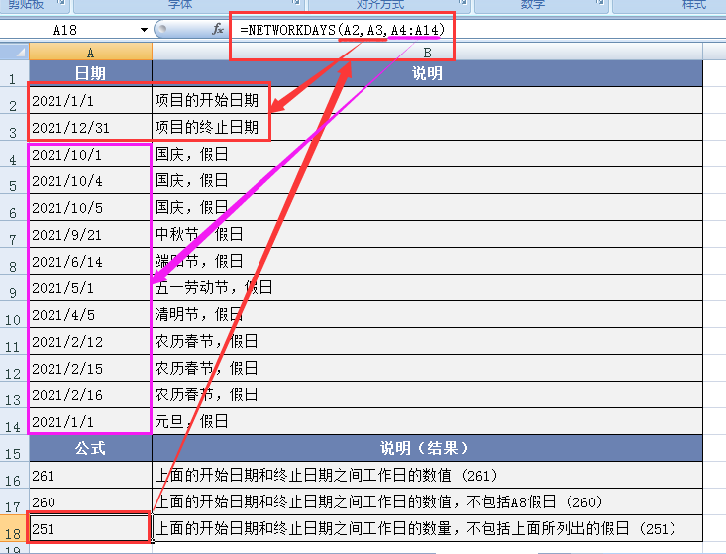Image resolution: width=726 pixels, height=554 pixels.
Task: Select '元旦，假日' cell
Action: tap(427, 422)
